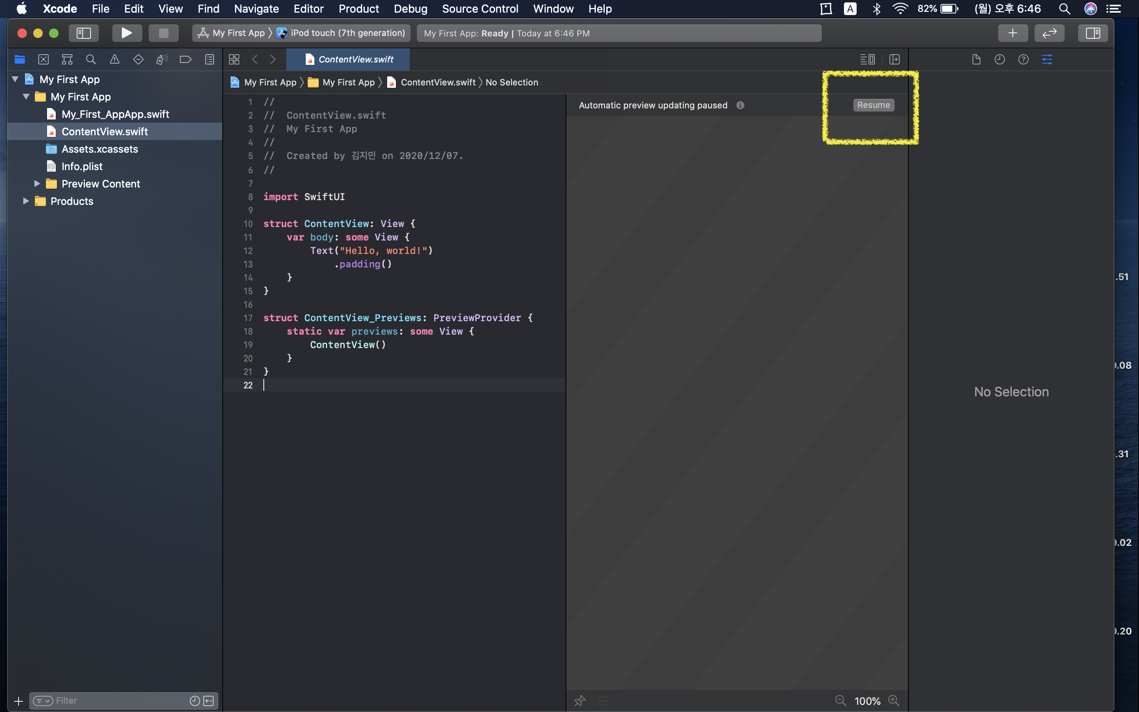The width and height of the screenshot is (1139, 712).
Task: Zoom in the preview canvas
Action: (893, 701)
